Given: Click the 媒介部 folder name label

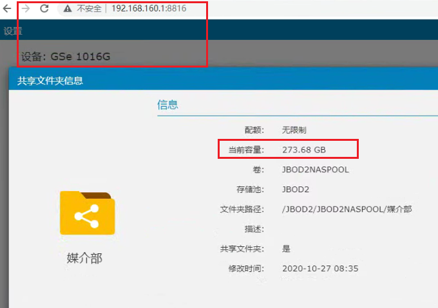Looking at the screenshot, I should click(x=84, y=258).
